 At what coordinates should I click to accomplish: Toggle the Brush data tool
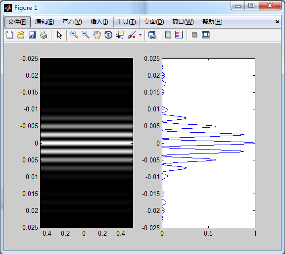point(132,35)
